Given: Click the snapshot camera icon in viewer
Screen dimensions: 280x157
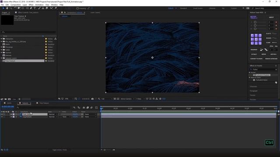Looking at the screenshot, I should (92, 99).
